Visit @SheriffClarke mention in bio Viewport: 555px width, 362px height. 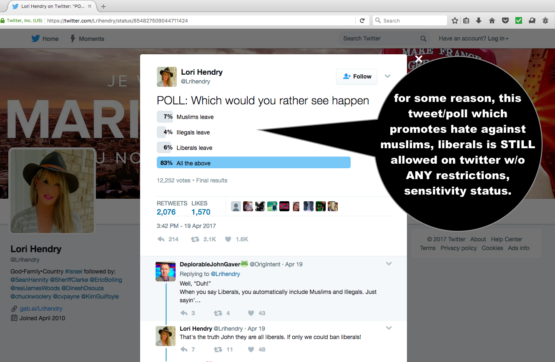click(x=69, y=280)
